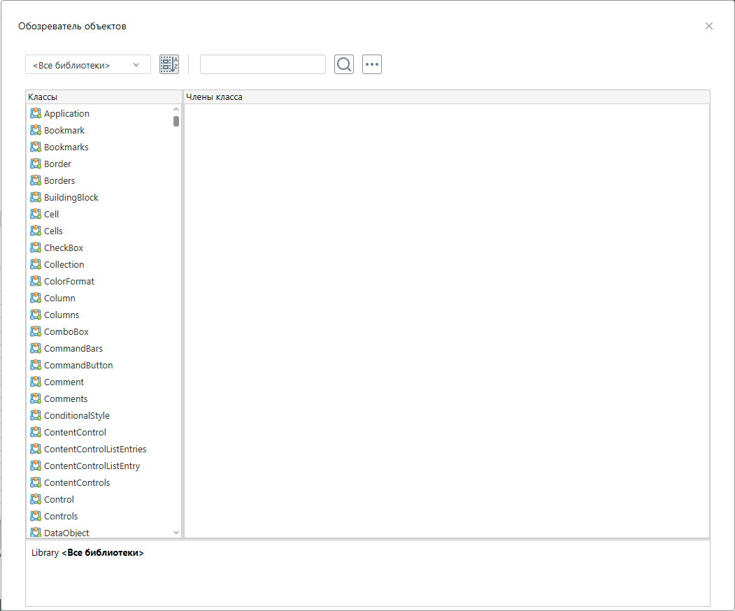735x611 pixels.
Task: Open extra search options via ellipsis icon
Action: pos(371,64)
